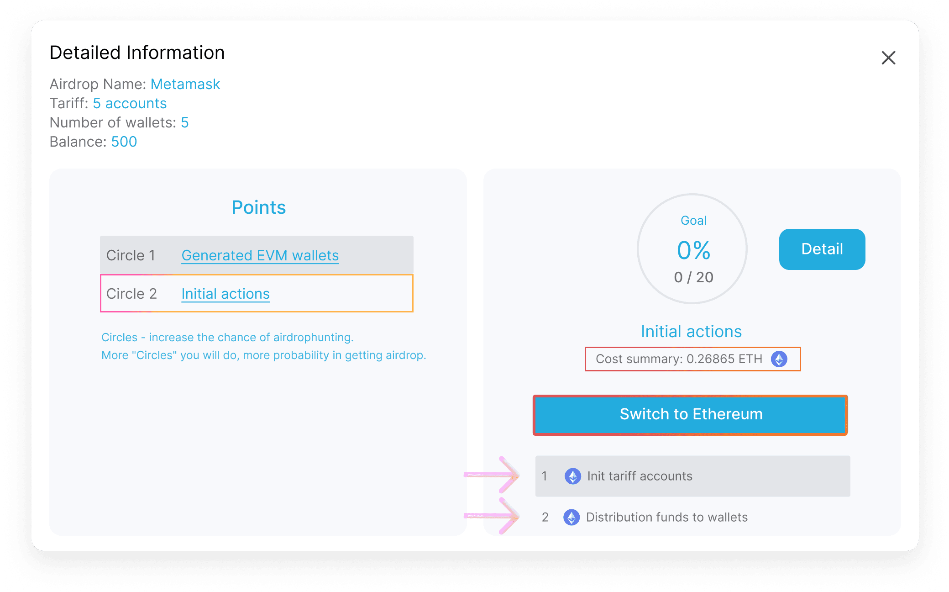Click the 5 accounts tariff value

(130, 103)
